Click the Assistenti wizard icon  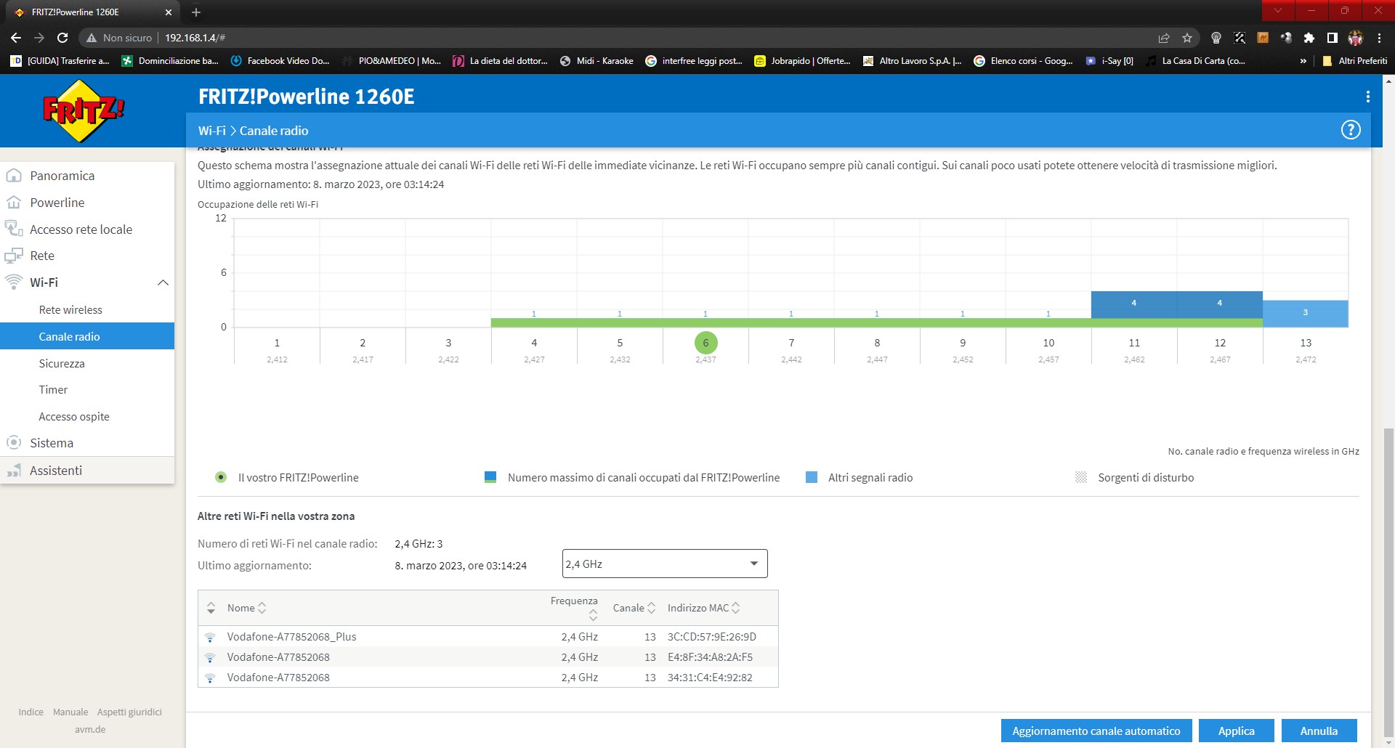(13, 471)
